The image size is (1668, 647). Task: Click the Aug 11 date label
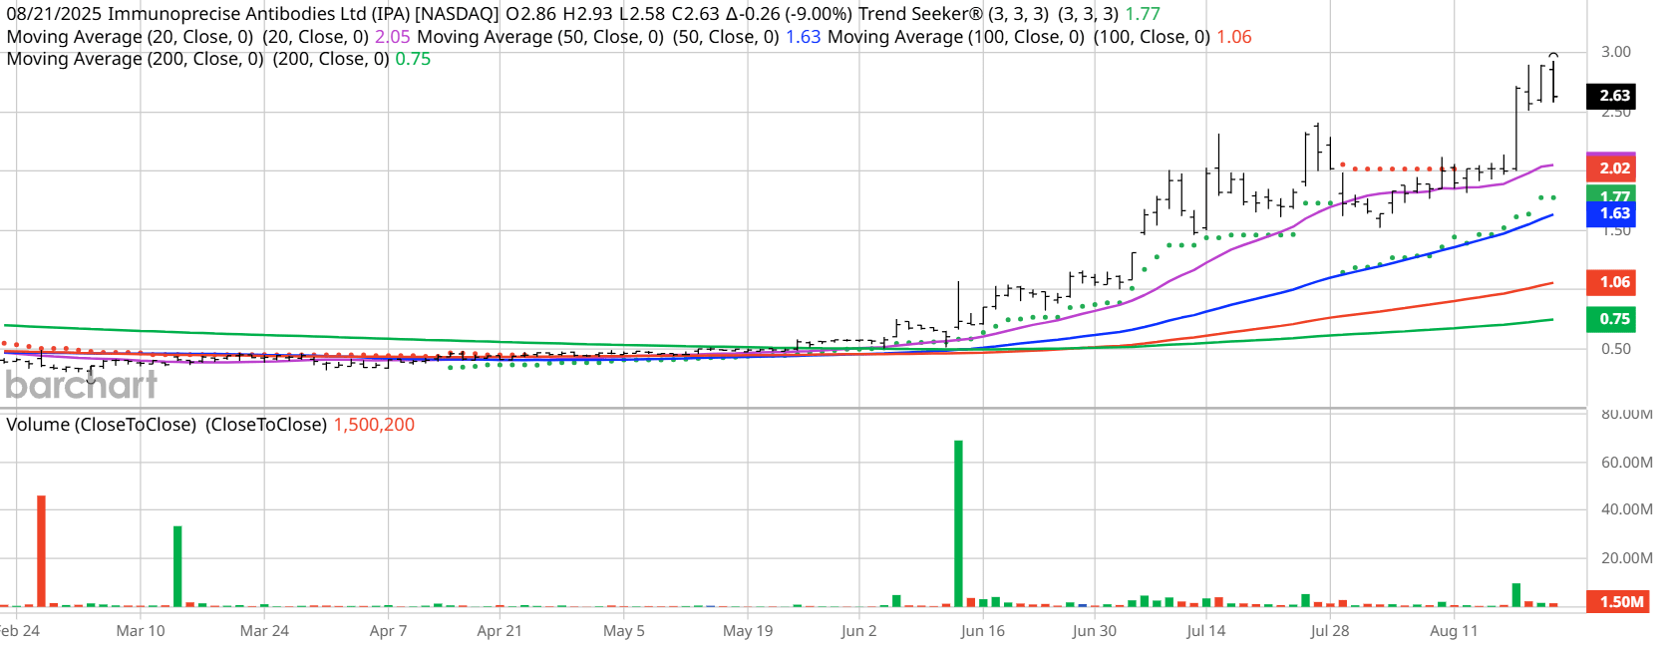(1454, 630)
